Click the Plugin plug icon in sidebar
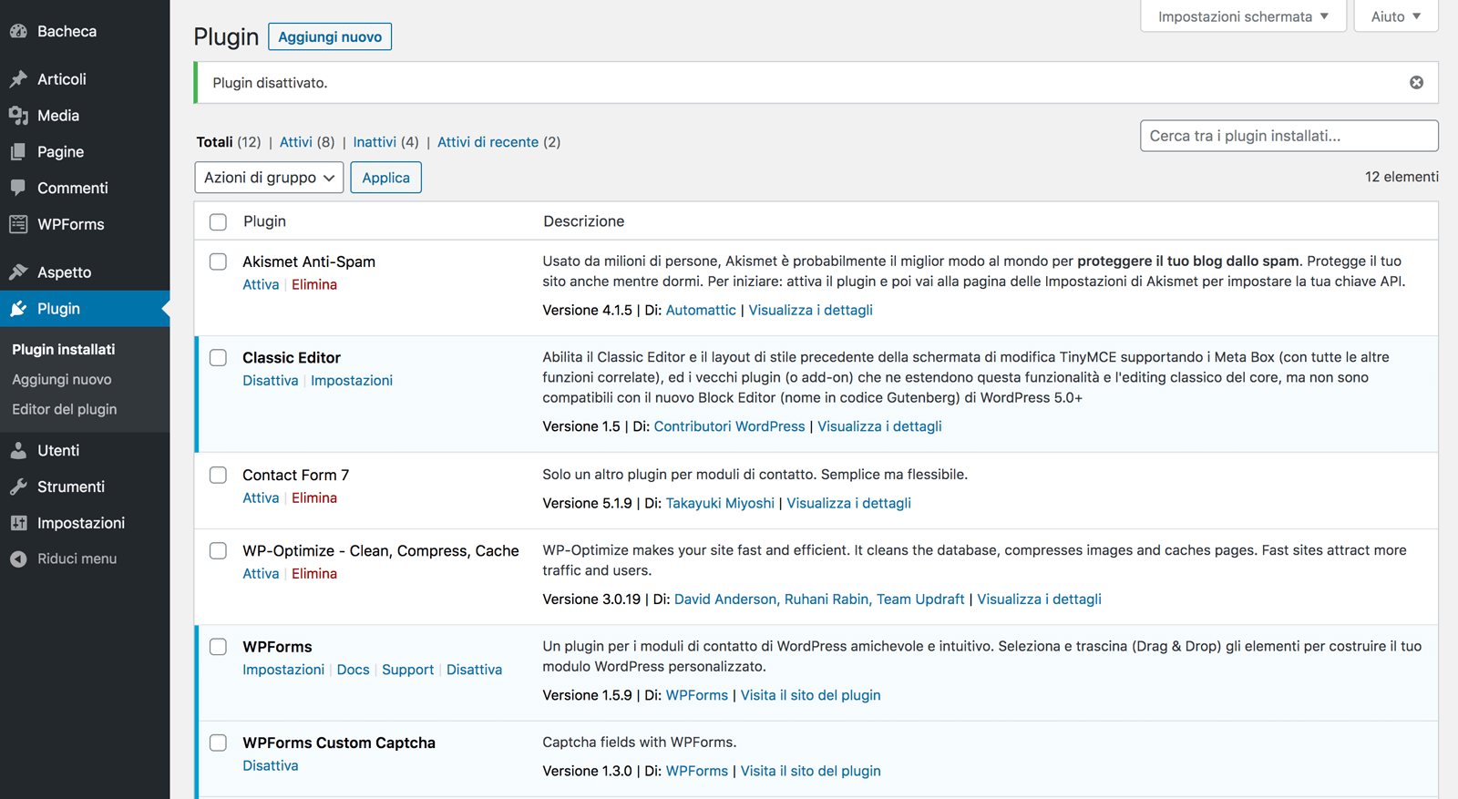This screenshot has height=799, width=1458. coord(18,309)
